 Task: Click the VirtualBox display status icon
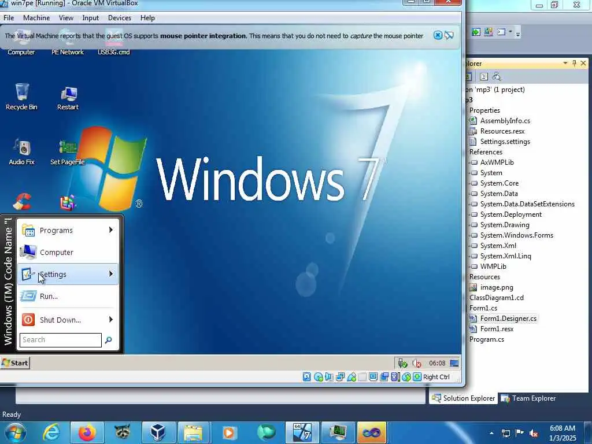click(373, 377)
